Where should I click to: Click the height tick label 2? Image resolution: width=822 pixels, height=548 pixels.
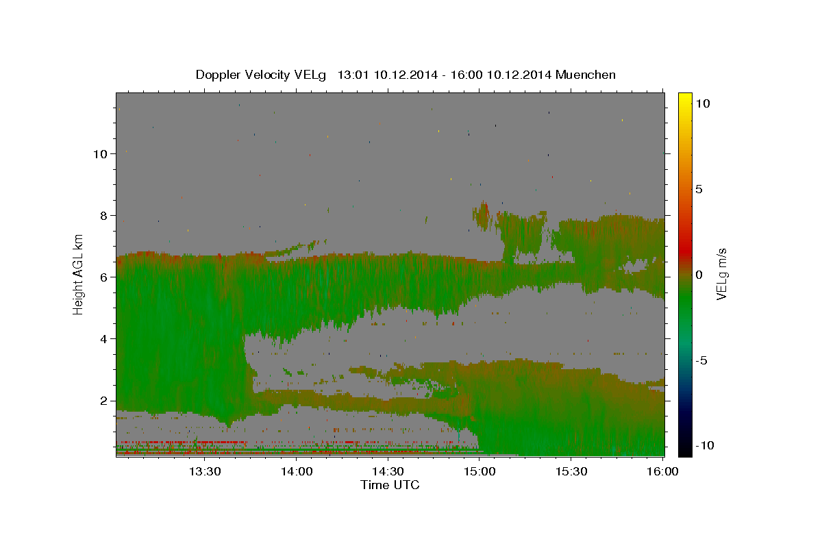(x=105, y=401)
